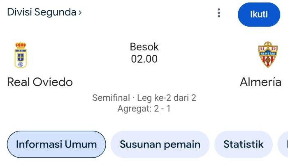Tap the Almería club crest

click(x=268, y=54)
